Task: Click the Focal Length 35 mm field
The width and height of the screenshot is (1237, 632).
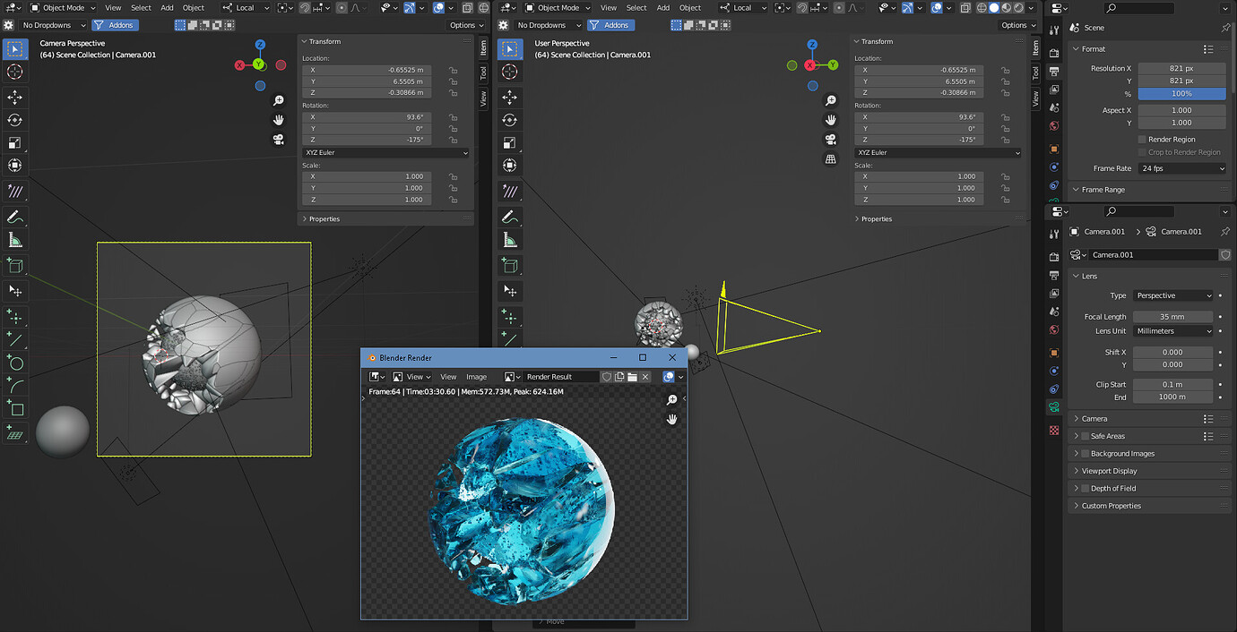Action: pos(1172,317)
